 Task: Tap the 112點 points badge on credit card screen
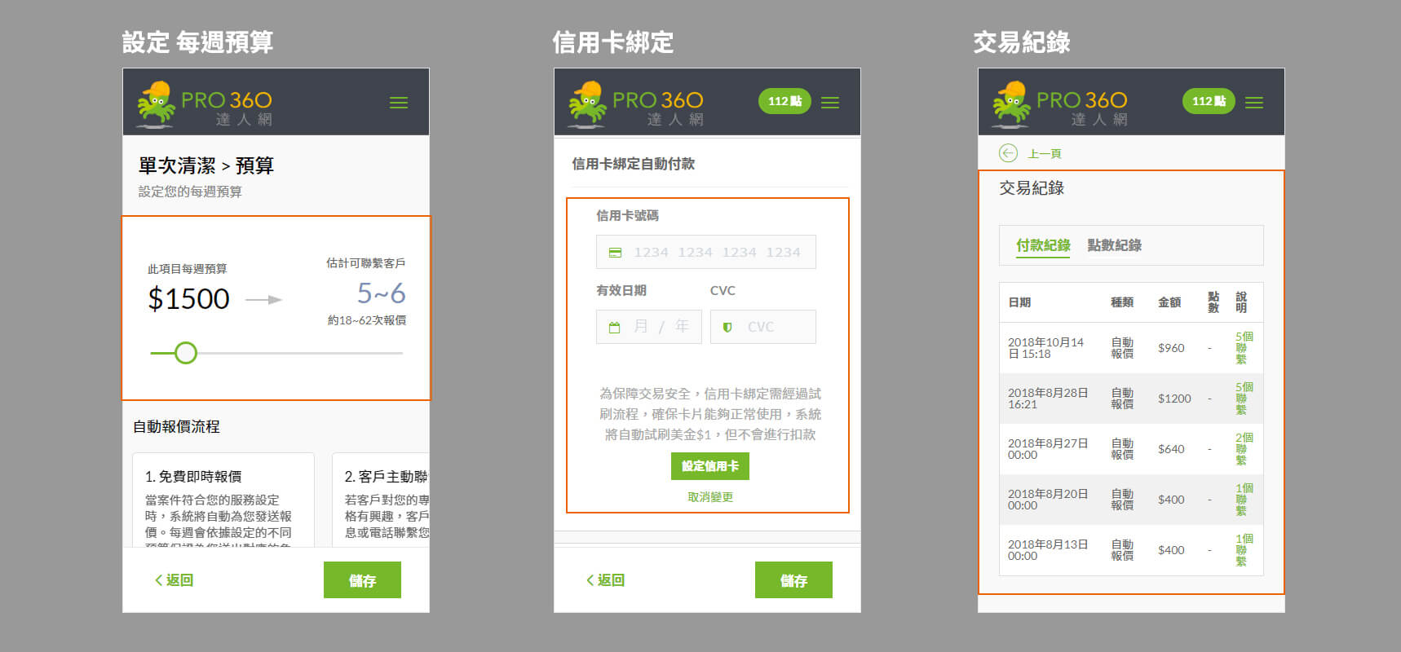click(x=784, y=101)
